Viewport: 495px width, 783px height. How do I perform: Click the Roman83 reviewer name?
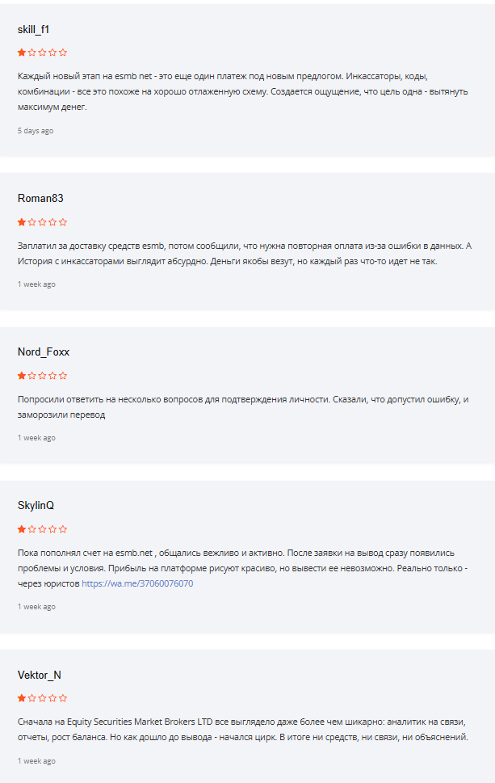40,199
